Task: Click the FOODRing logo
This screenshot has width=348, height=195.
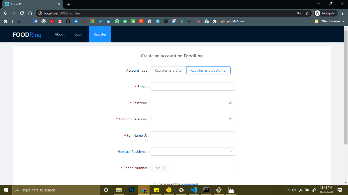Action: click(27, 35)
